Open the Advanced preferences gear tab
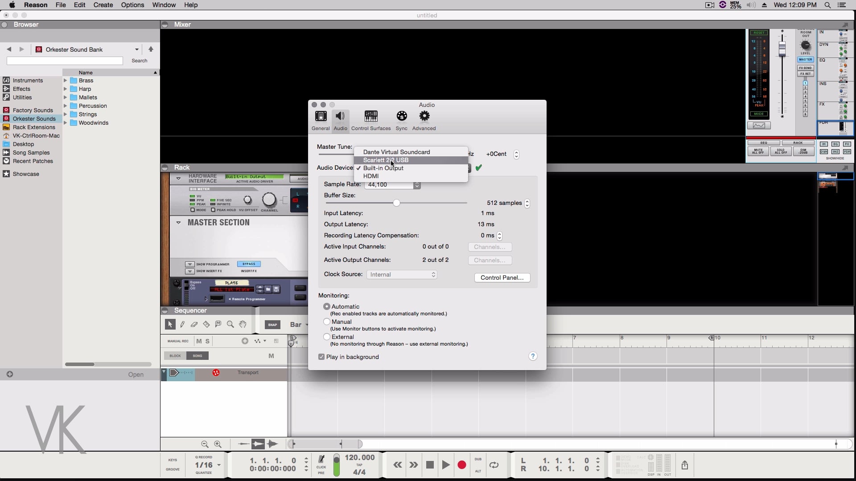856x481 pixels. point(424,121)
